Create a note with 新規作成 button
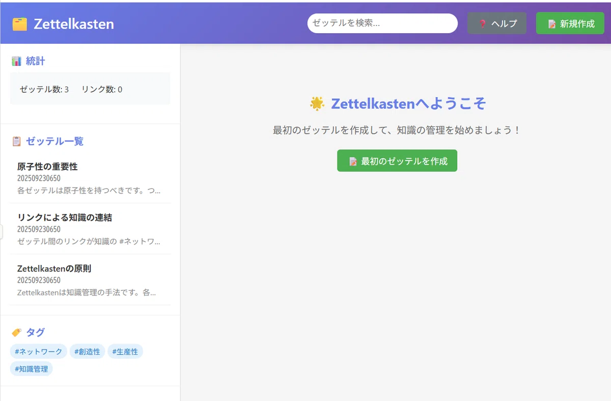Image resolution: width=611 pixels, height=401 pixels. [x=570, y=23]
